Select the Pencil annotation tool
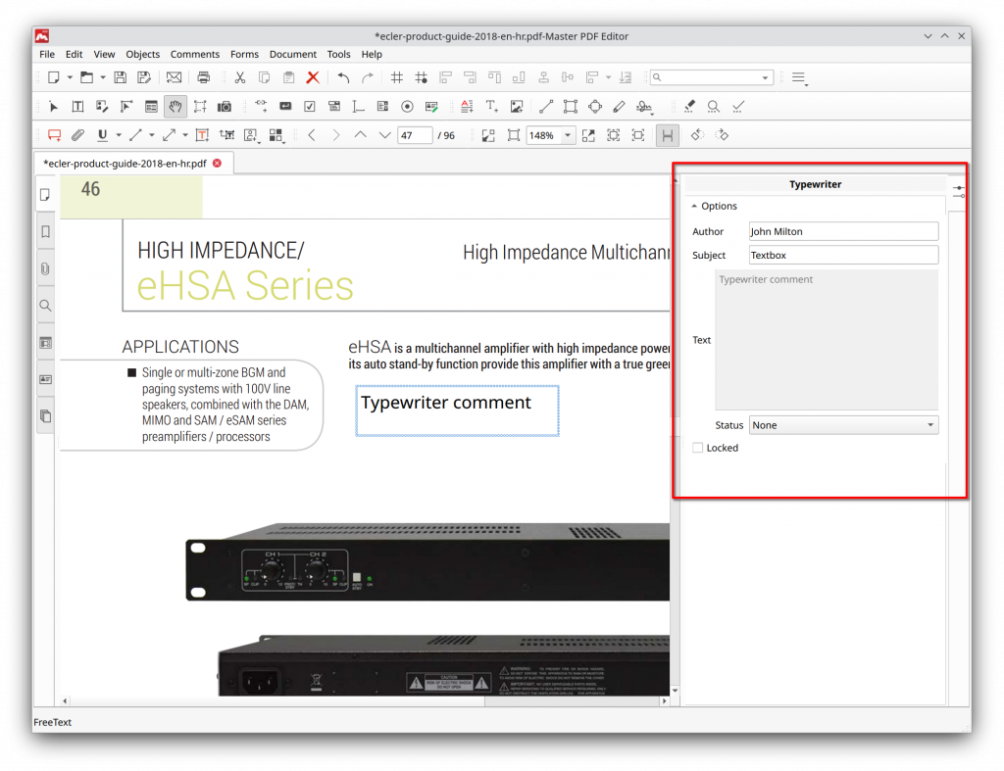The height and width of the screenshot is (771, 1004). (x=619, y=106)
